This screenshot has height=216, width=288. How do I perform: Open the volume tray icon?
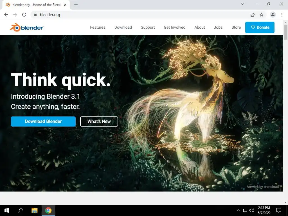(x=252, y=210)
